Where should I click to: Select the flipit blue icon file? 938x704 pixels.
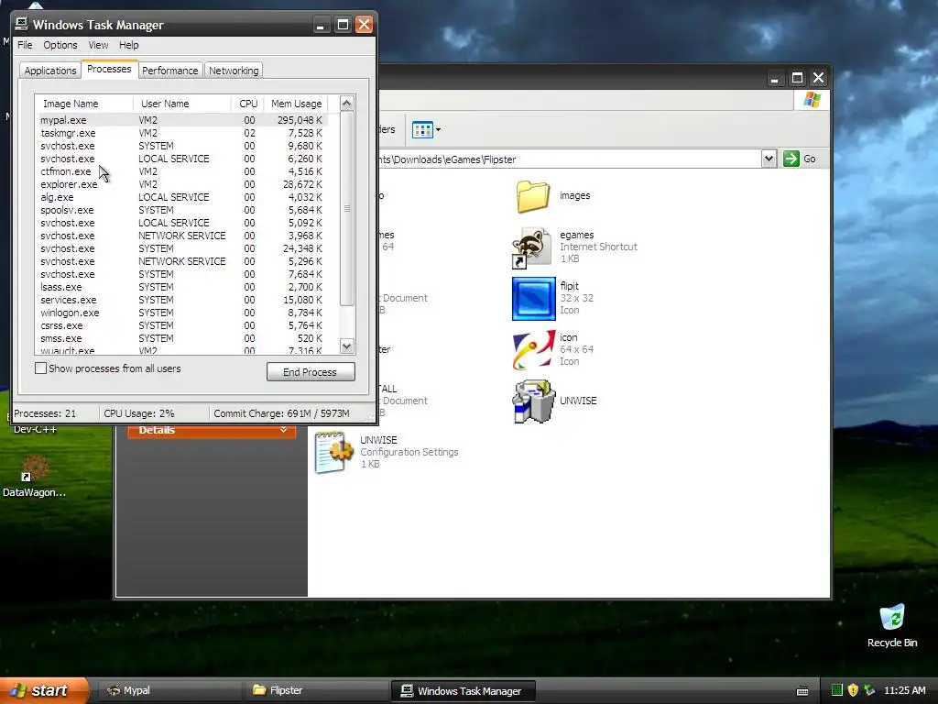tap(534, 298)
